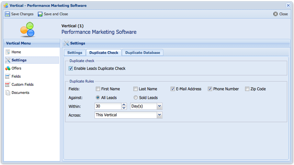Uncheck the E-Mail Address checkbox
The image size is (294, 165).
pos(173,89)
